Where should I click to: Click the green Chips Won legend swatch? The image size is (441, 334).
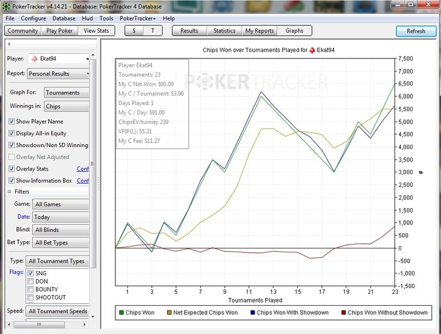[121, 313]
